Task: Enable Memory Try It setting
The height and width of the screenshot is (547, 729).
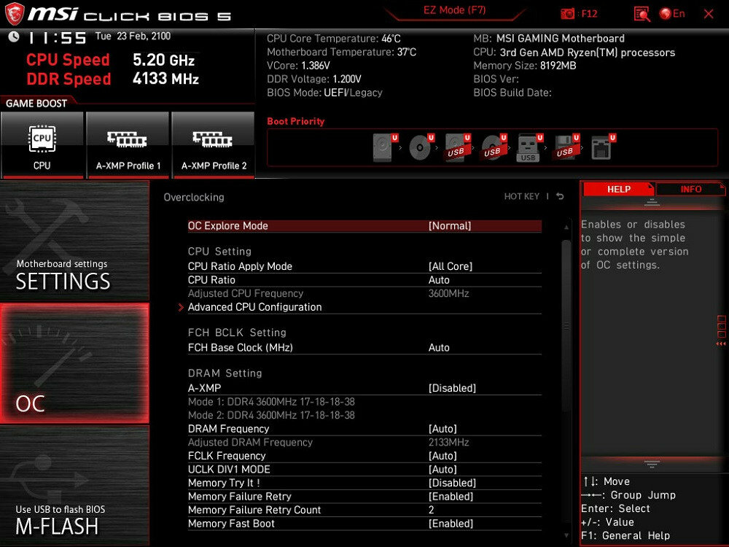Action: click(452, 482)
